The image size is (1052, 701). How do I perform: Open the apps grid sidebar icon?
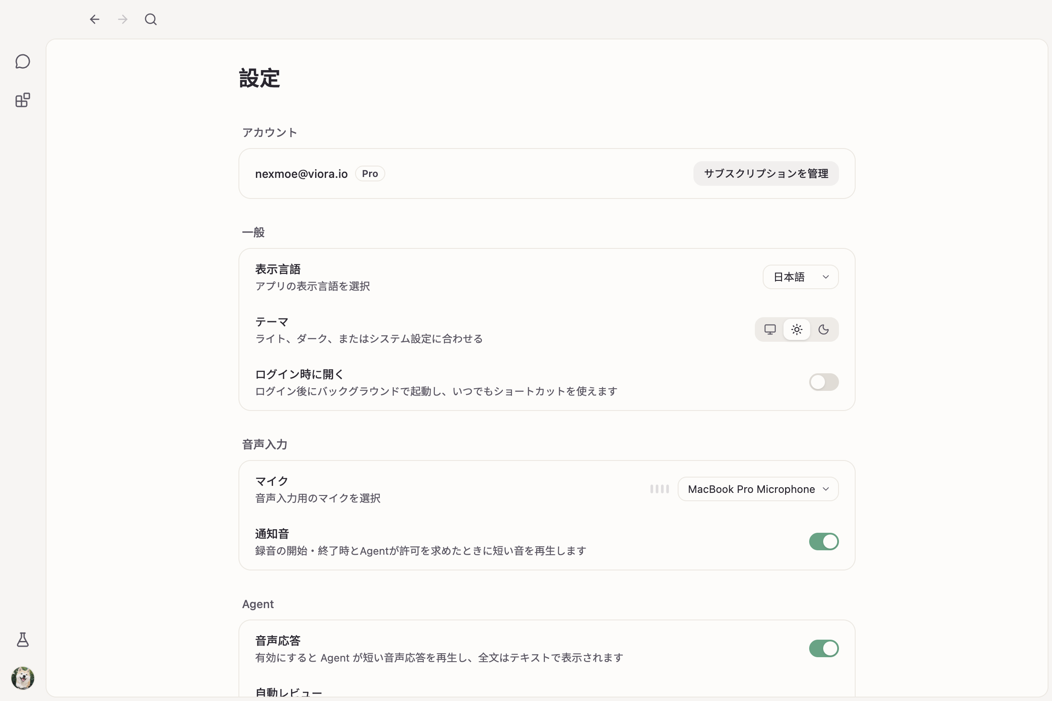pyautogui.click(x=23, y=100)
